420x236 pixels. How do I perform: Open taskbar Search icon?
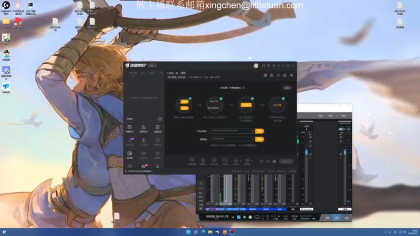(196, 232)
